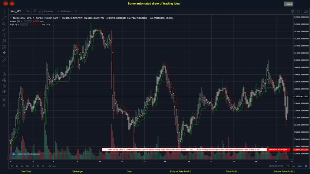
Task: Click the second red owl logo
Action: point(12,3)
